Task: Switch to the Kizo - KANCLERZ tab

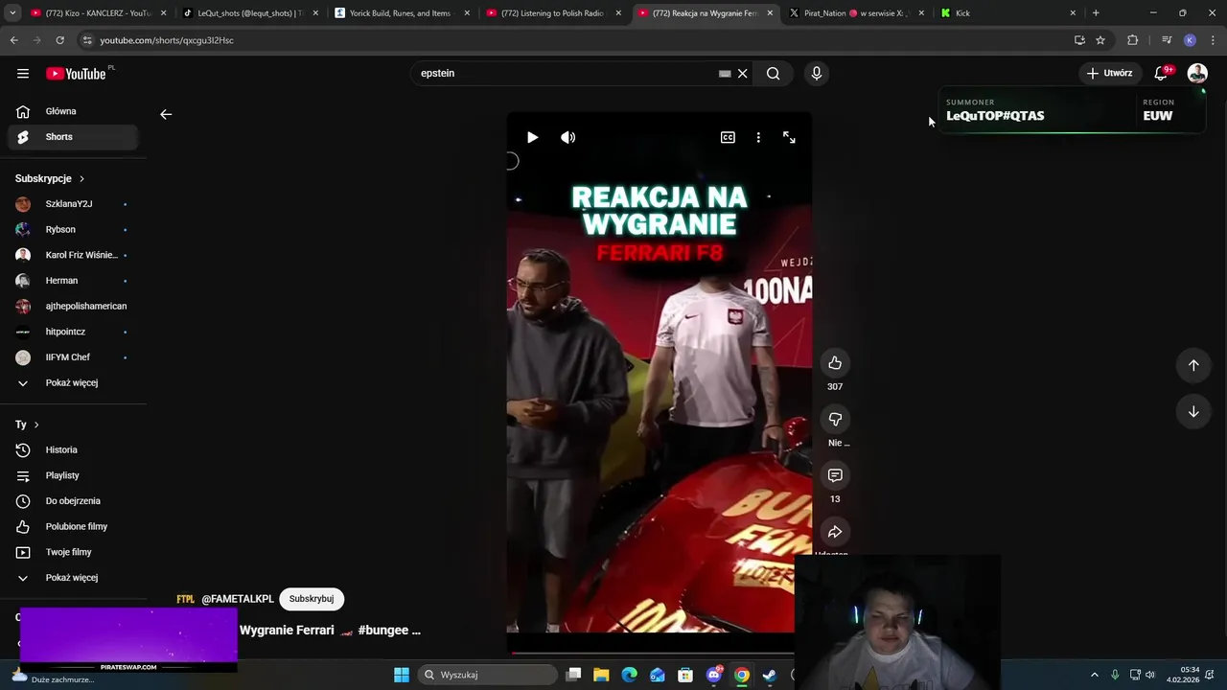Action: (x=97, y=13)
